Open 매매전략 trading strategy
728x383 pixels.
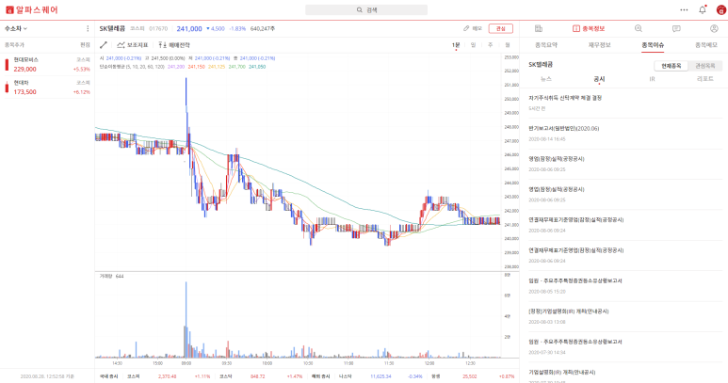pos(174,45)
